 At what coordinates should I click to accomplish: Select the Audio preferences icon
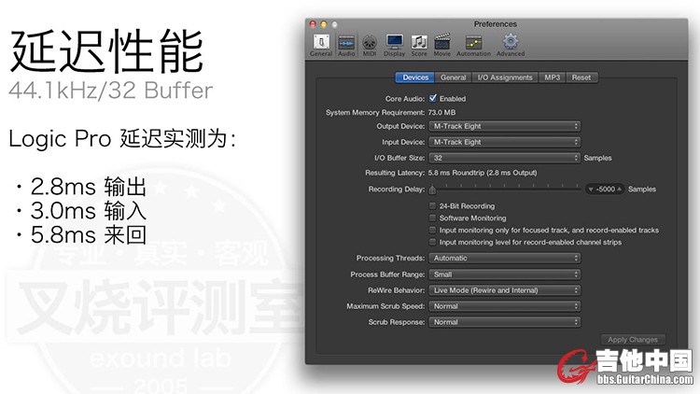click(x=345, y=44)
